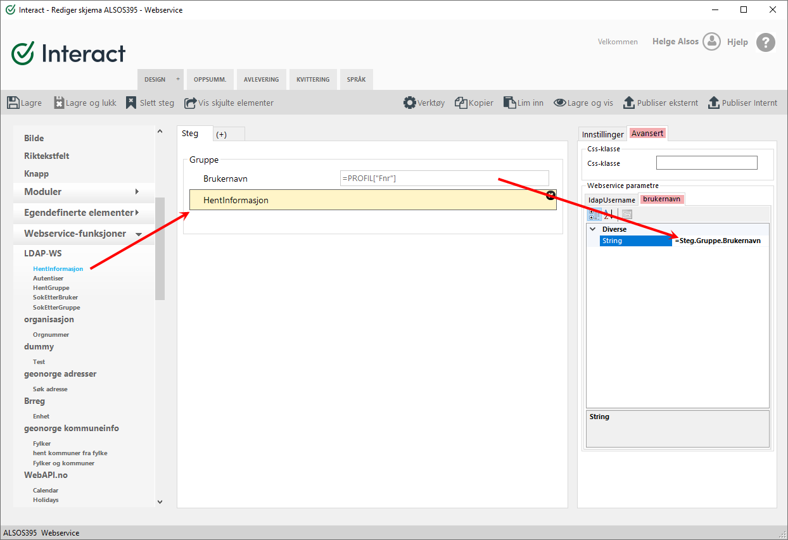Screen dimensions: 788x540
Task: Select HentInformasjon under LDAP-WS
Action: click(58, 268)
